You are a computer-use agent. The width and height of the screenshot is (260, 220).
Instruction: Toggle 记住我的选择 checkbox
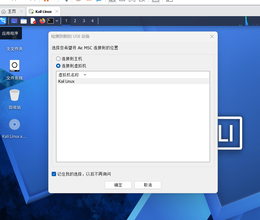click(54, 174)
